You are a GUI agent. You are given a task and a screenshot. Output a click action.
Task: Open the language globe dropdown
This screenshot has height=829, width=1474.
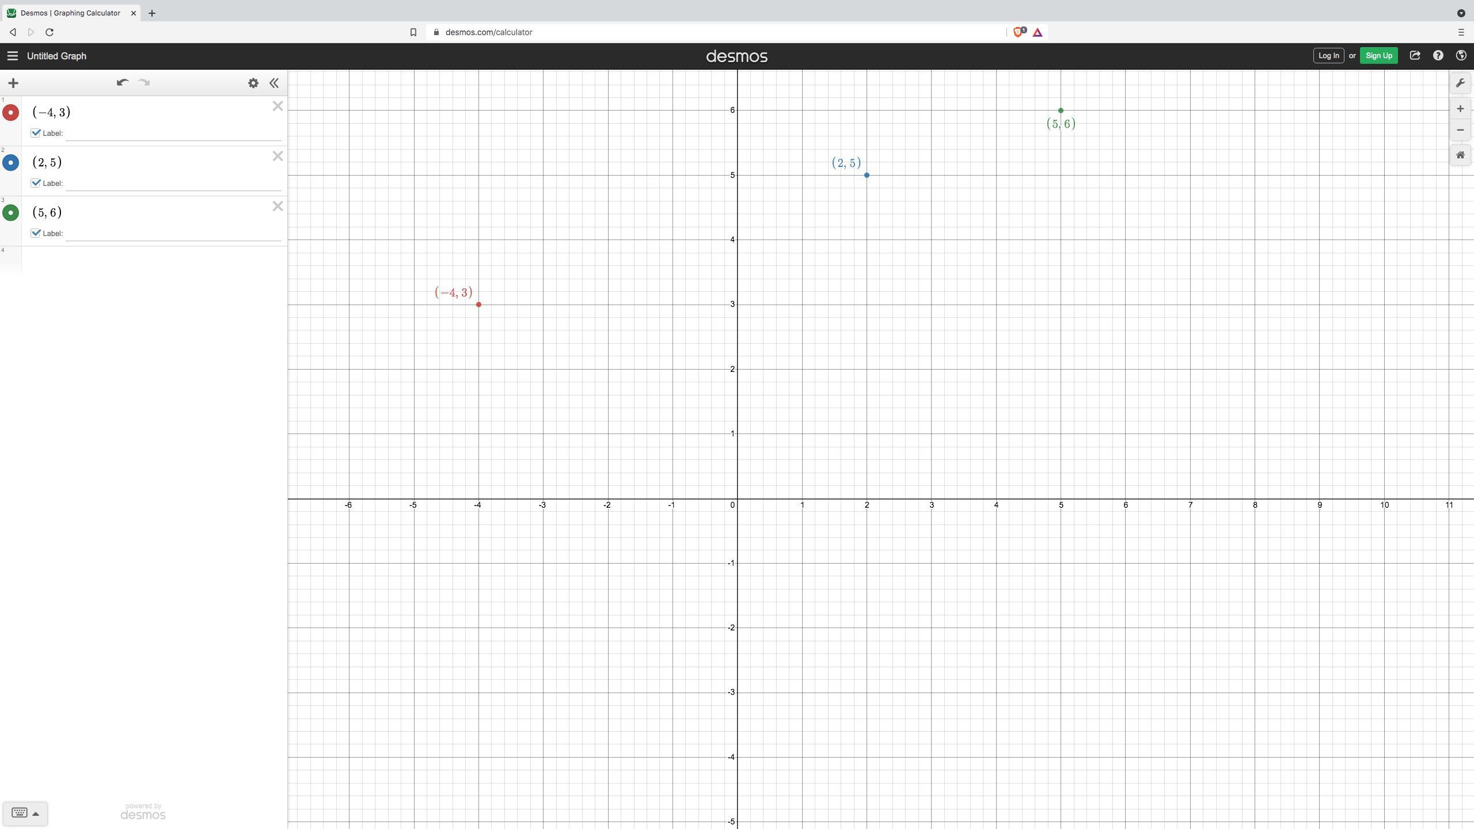click(1461, 56)
